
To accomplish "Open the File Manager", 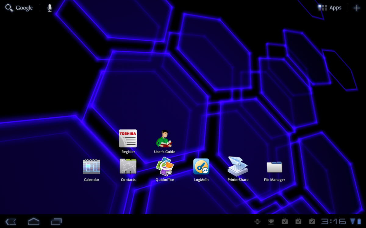I will tap(274, 167).
